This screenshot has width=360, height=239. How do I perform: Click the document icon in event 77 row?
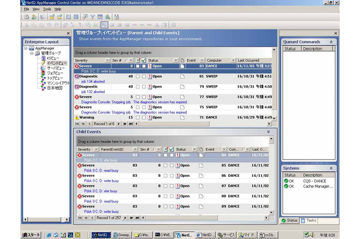(182, 97)
